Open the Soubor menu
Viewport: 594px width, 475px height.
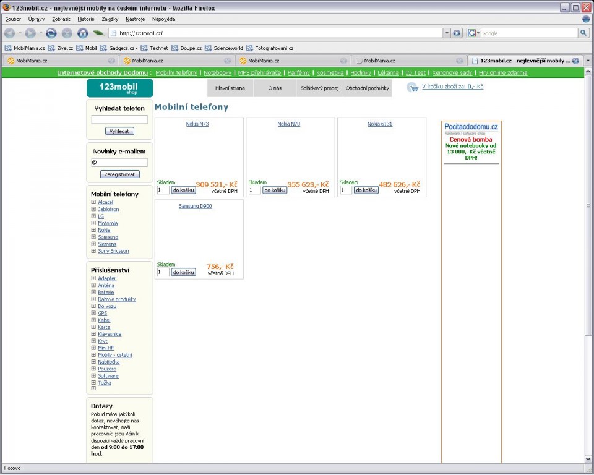(13, 19)
